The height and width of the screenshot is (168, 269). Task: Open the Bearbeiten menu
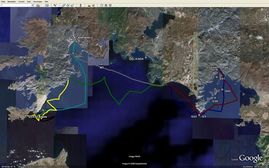point(12,1)
